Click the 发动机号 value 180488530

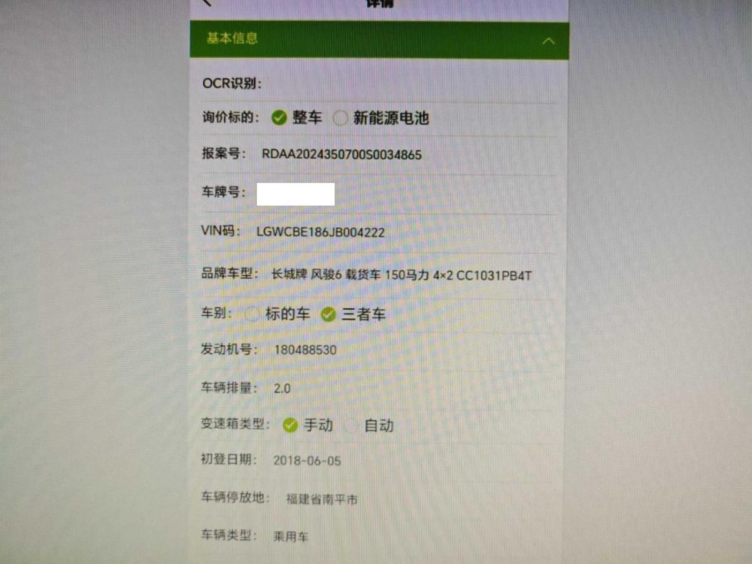coord(305,350)
